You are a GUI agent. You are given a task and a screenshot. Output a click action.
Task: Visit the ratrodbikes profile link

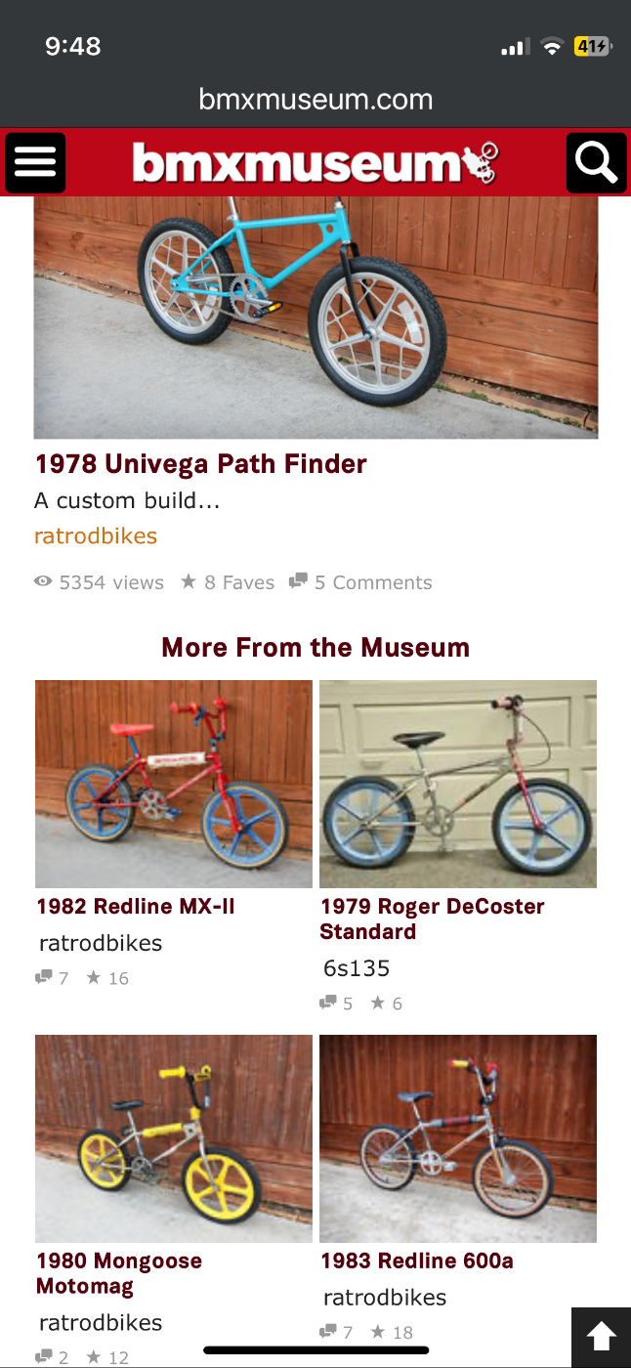(x=95, y=535)
